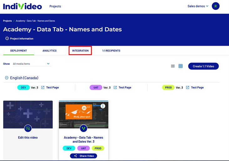
Task: Click the DEV tag on the video card
Action: coord(69,148)
